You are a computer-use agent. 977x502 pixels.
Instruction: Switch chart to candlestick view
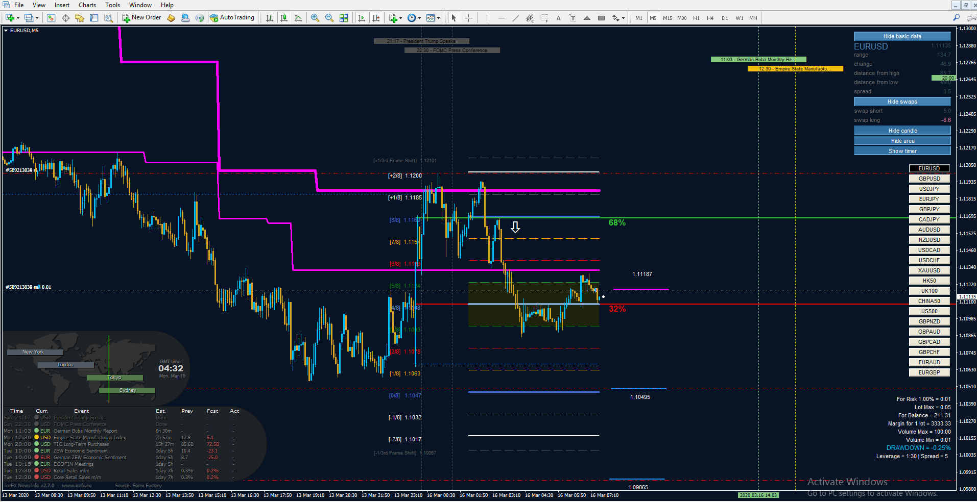coord(284,18)
